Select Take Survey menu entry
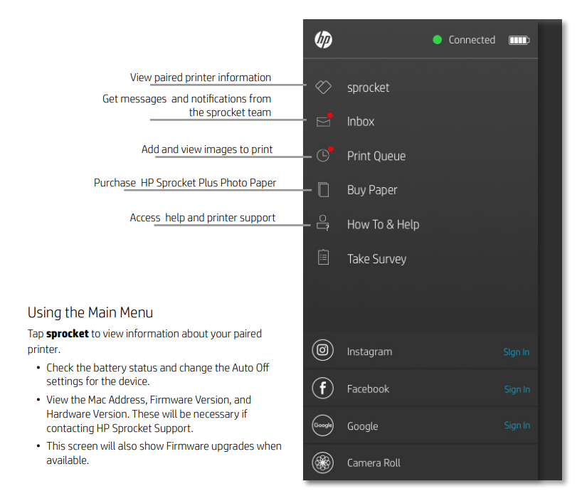 377,259
